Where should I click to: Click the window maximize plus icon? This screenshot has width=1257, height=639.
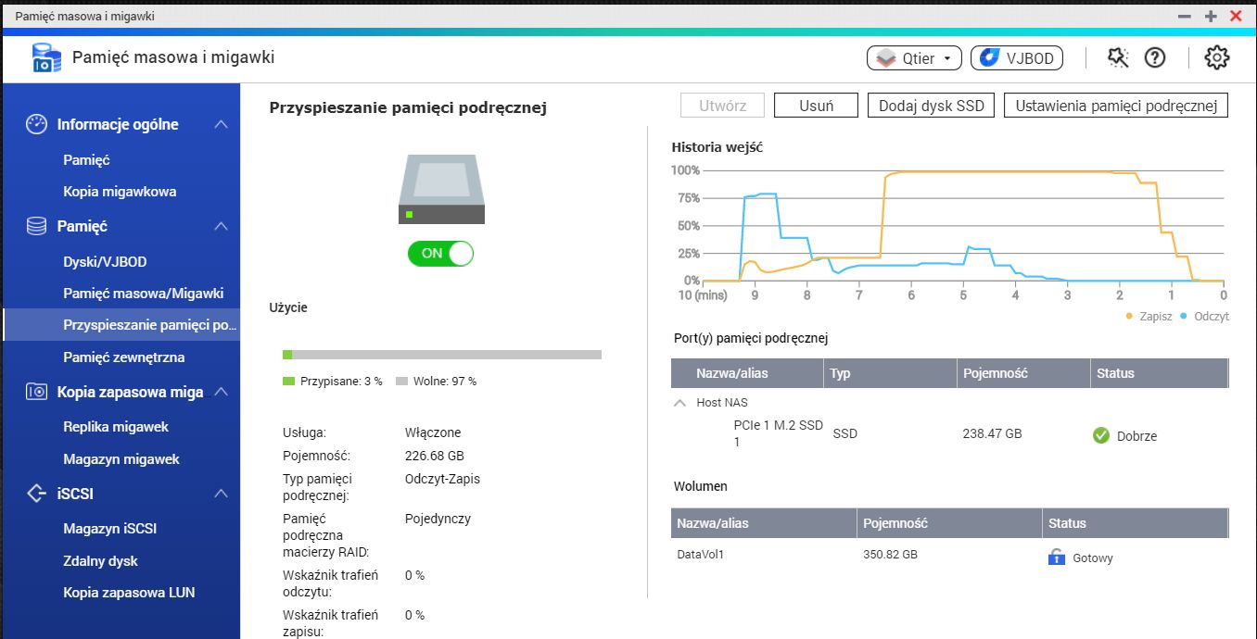[x=1211, y=16]
